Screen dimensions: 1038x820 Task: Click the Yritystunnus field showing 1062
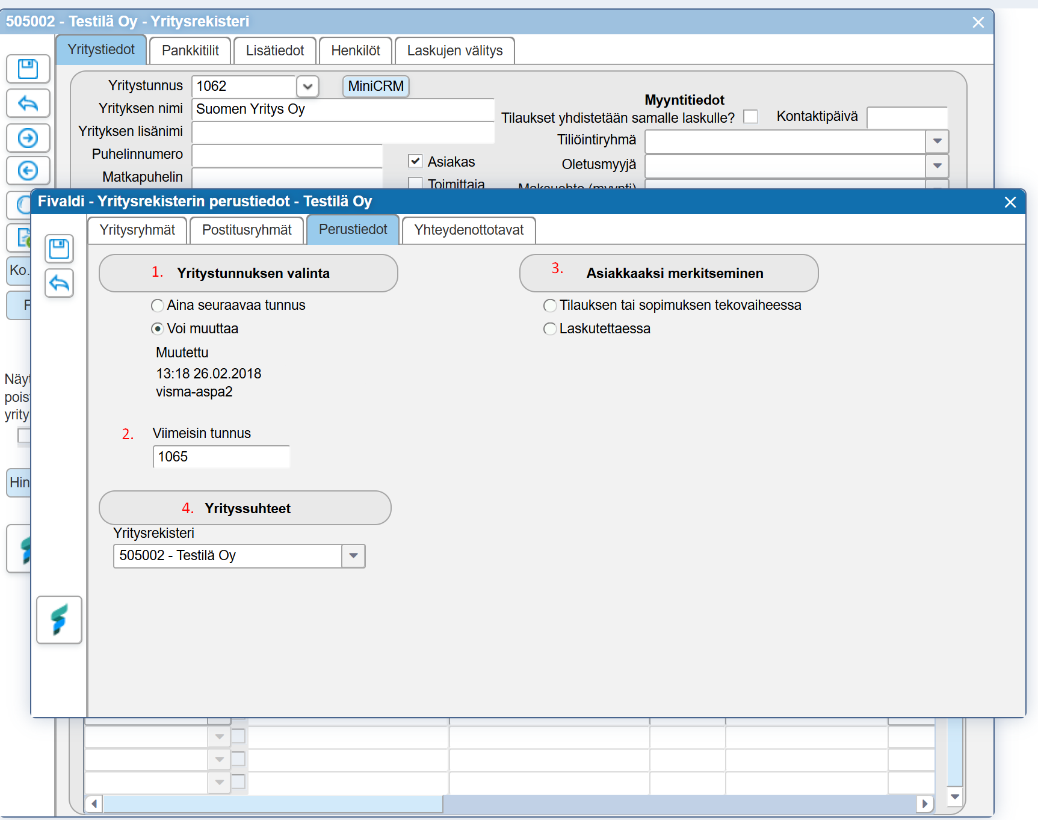pyautogui.click(x=244, y=86)
